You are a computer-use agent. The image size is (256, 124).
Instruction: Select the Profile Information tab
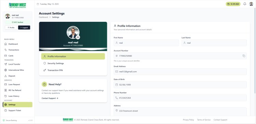pyautogui.click(x=73, y=56)
